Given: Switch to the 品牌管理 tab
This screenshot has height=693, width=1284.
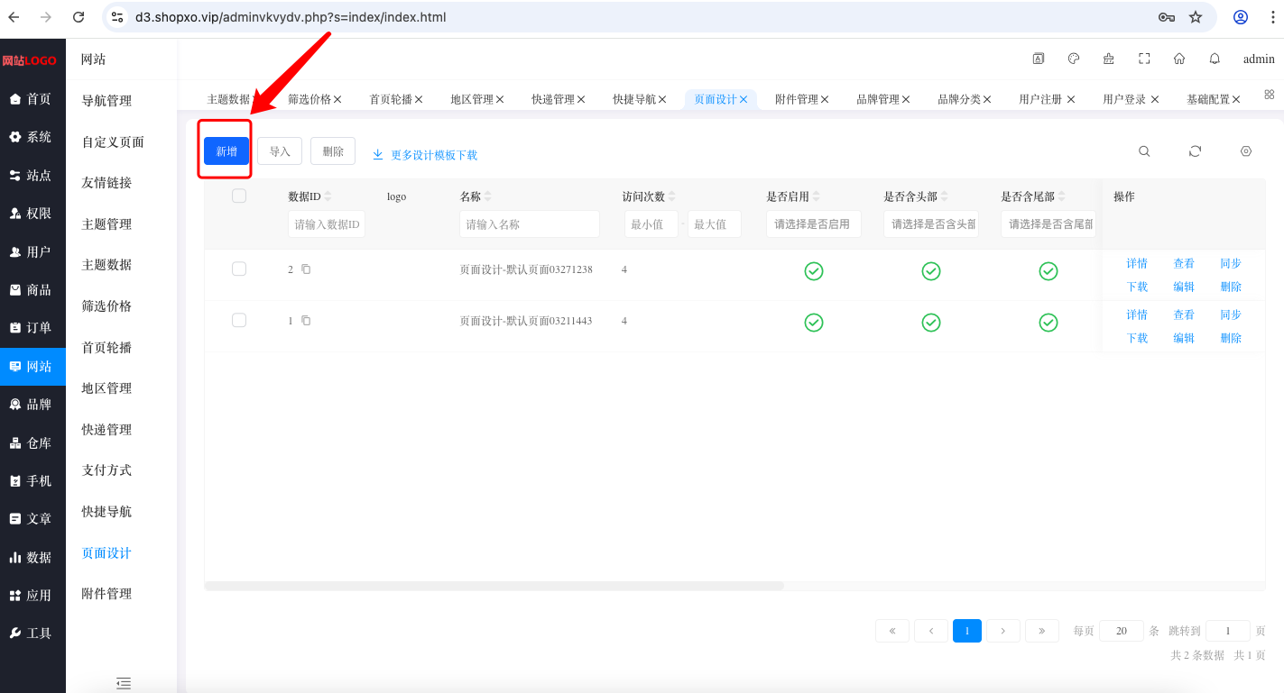Looking at the screenshot, I should (x=878, y=99).
